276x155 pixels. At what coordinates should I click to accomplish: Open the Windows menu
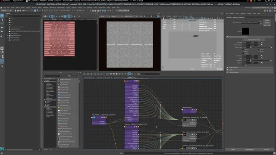point(34,8)
